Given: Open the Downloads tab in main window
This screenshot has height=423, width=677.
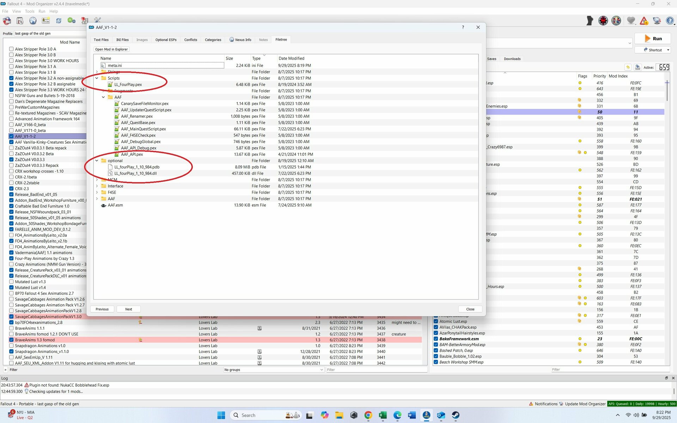Looking at the screenshot, I should pyautogui.click(x=512, y=59).
